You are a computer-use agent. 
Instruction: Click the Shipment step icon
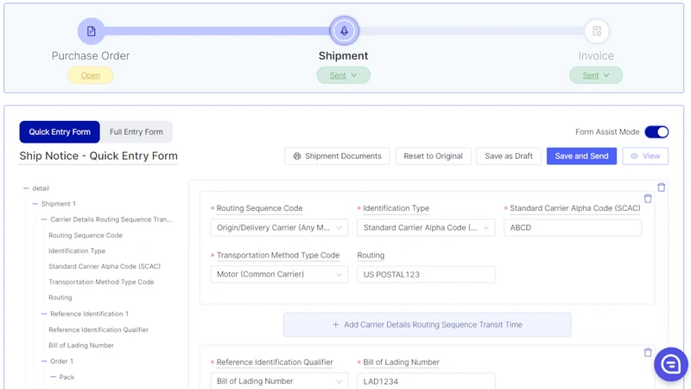[x=344, y=31]
